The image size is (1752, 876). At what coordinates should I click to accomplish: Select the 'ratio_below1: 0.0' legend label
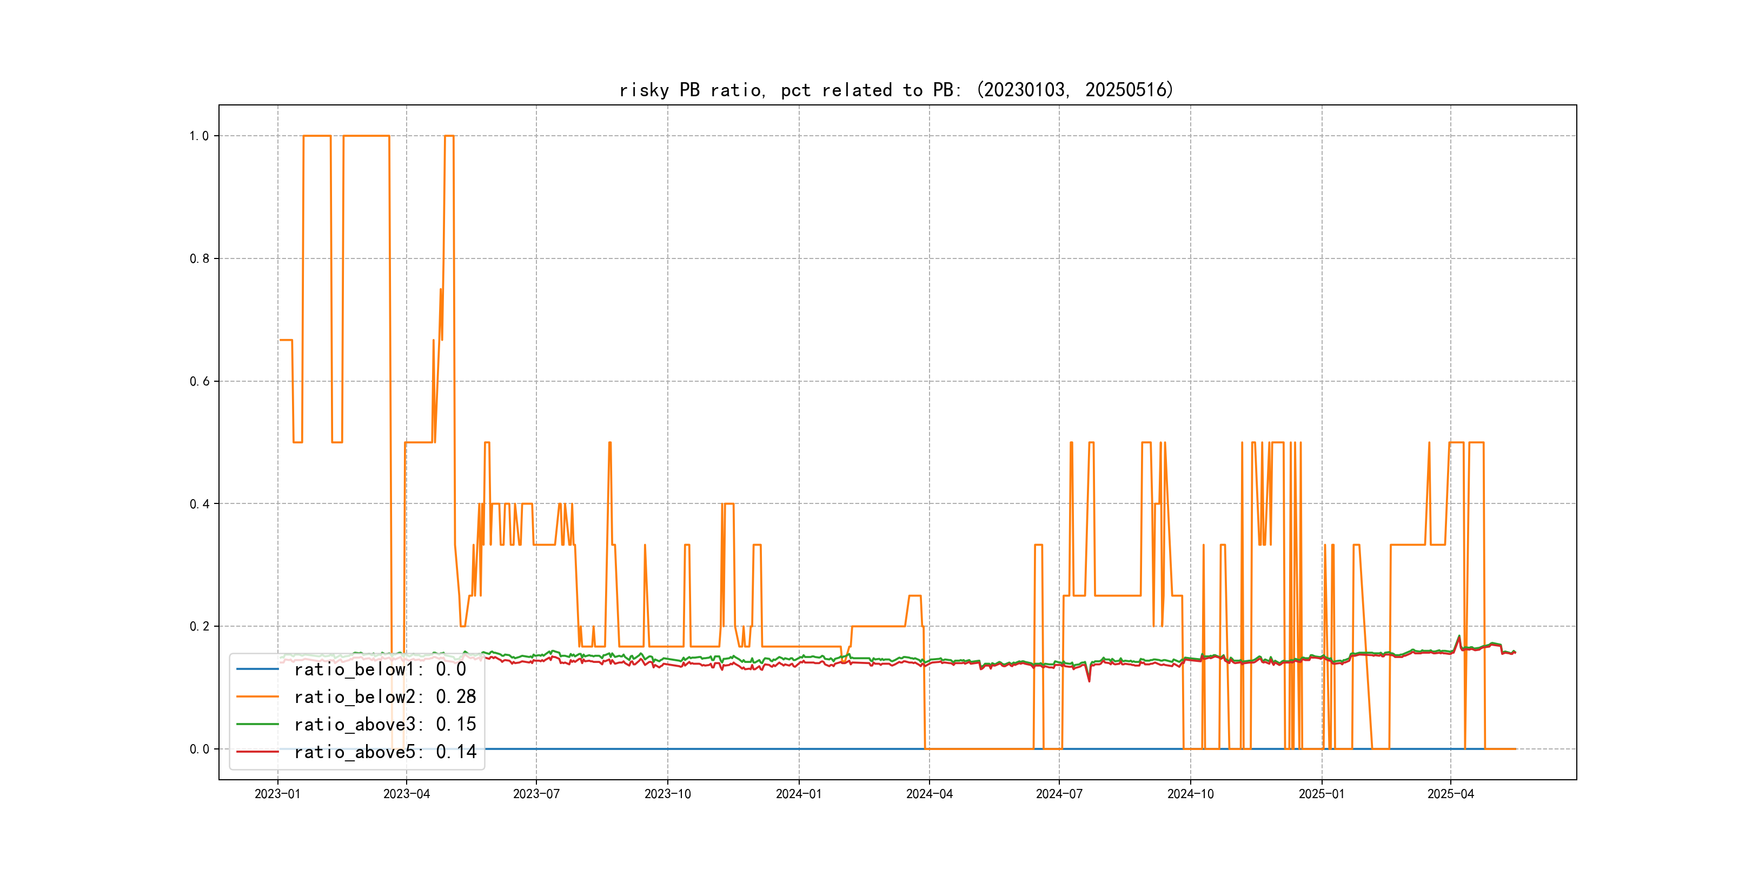click(x=380, y=669)
